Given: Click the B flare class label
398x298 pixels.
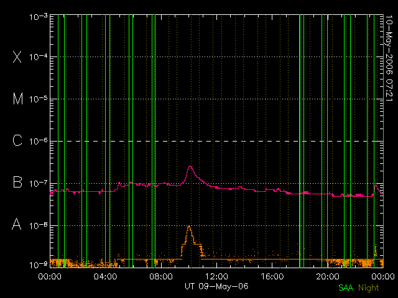Looking at the screenshot, I should (17, 182).
